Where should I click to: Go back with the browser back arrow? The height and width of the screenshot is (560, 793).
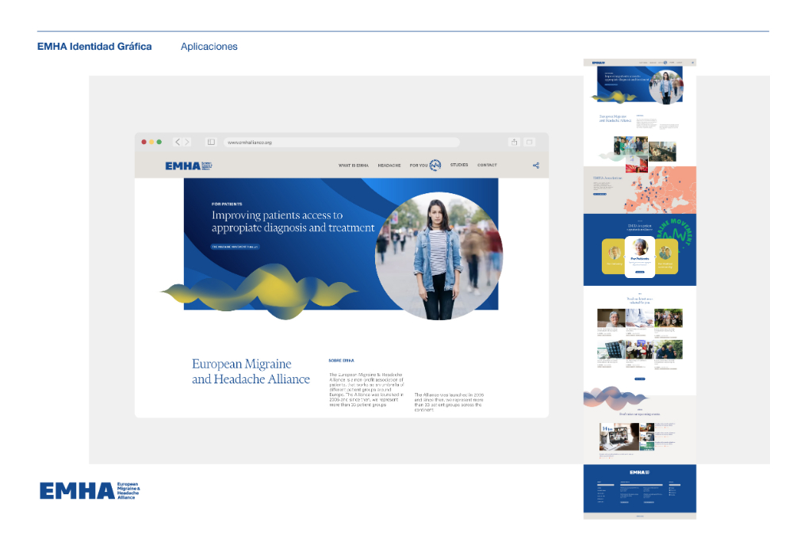click(x=178, y=142)
